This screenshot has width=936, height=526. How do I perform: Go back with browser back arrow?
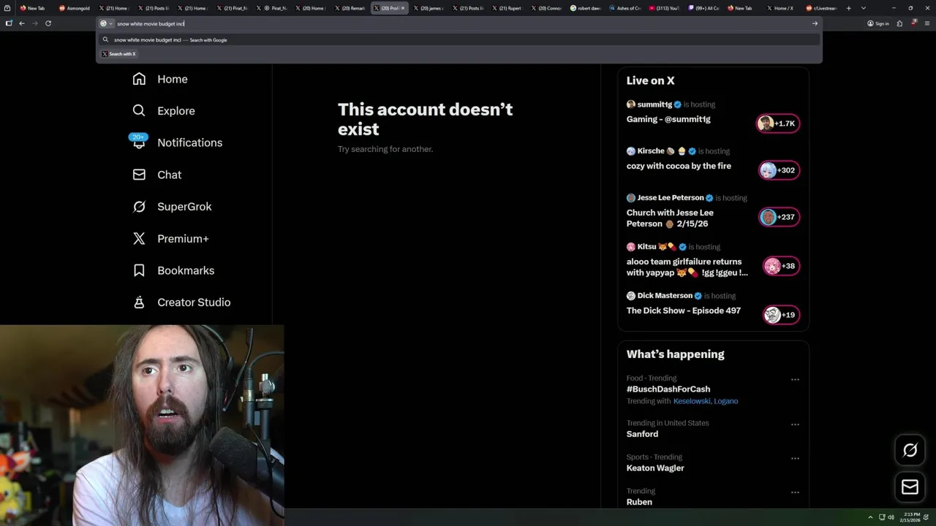(22, 23)
